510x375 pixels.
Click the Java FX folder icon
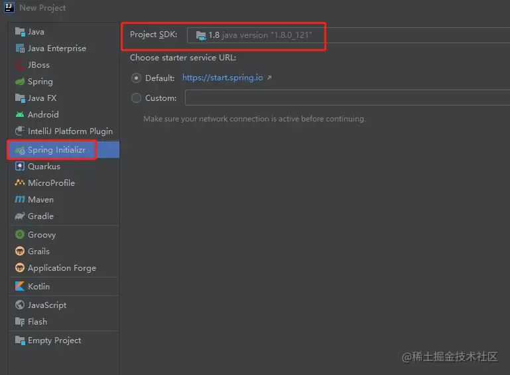(20, 98)
